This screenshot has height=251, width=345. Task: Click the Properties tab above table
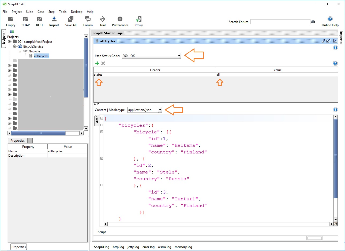click(17, 141)
